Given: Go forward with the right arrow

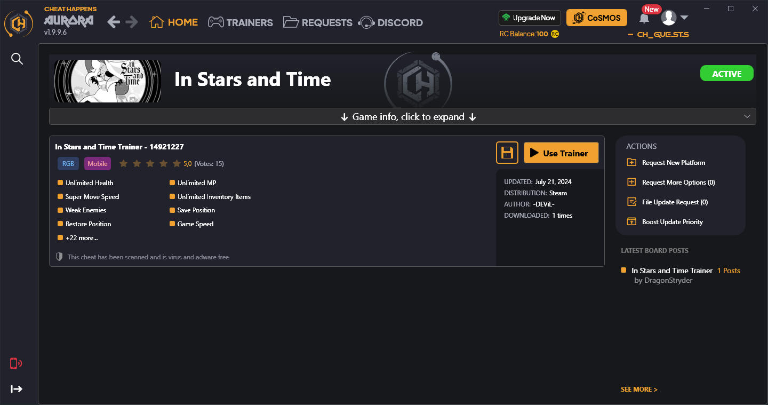Looking at the screenshot, I should (x=132, y=22).
